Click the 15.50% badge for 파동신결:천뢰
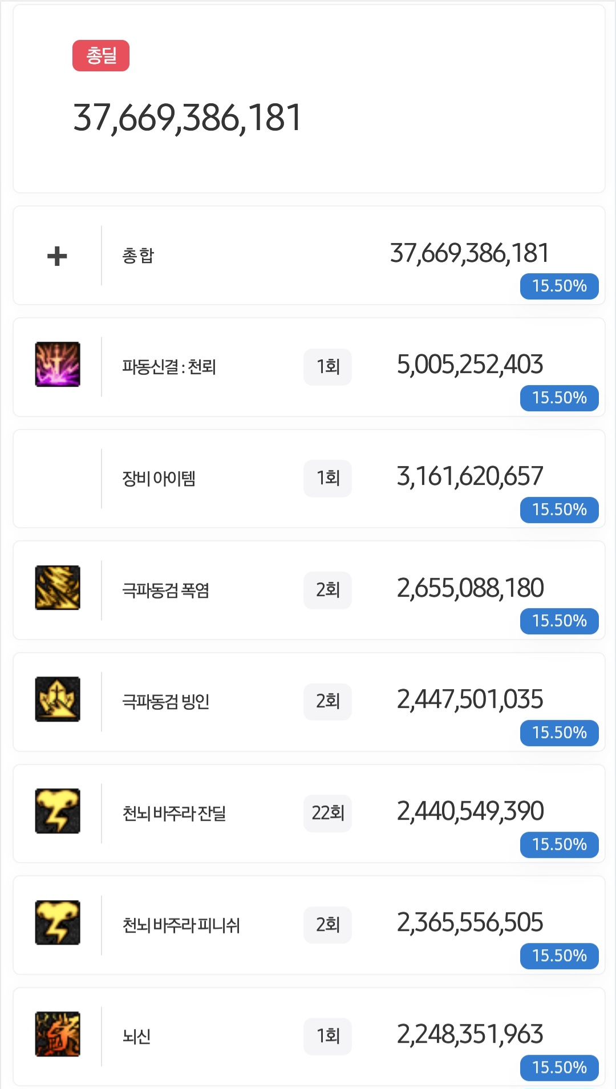This screenshot has width=616, height=1089. point(559,398)
